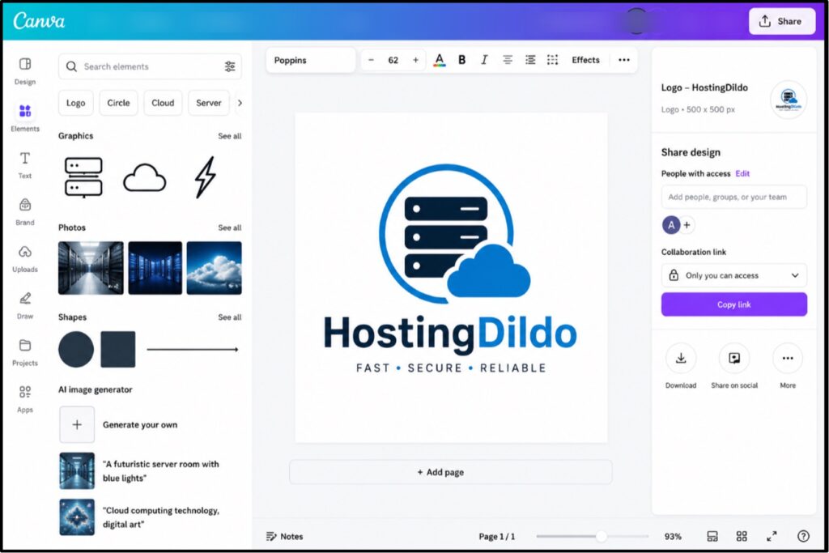Open the Poppins font dropdown
The width and height of the screenshot is (829, 553).
tap(311, 60)
